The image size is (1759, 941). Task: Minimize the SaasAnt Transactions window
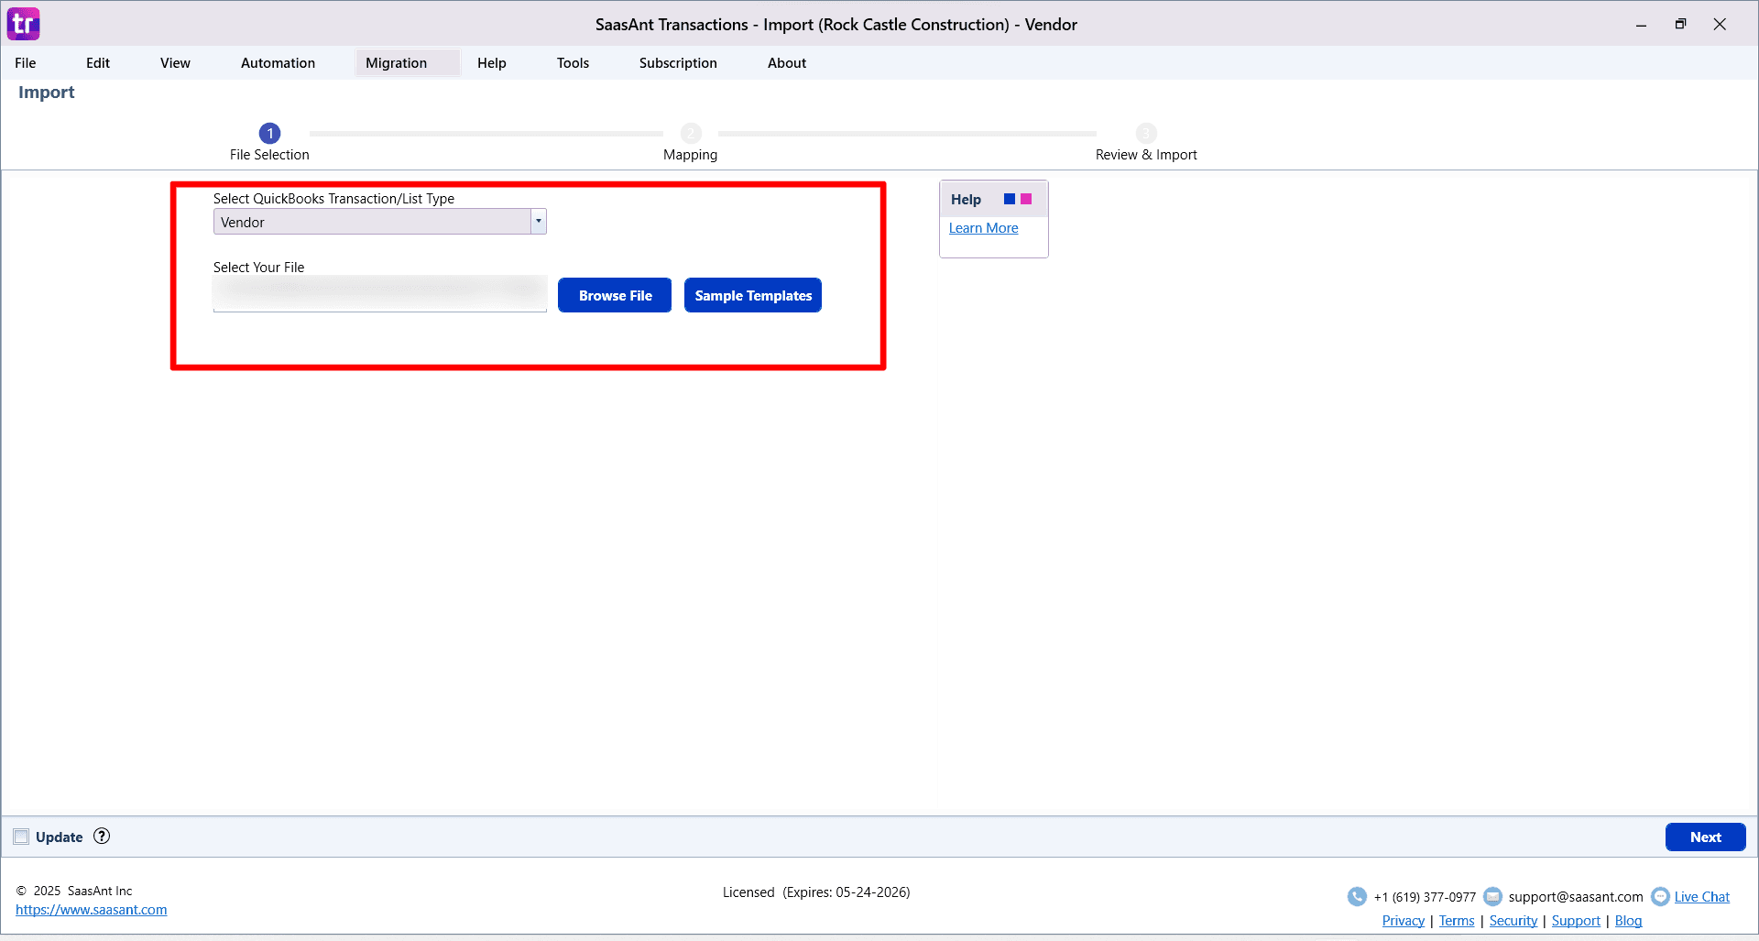(x=1641, y=25)
